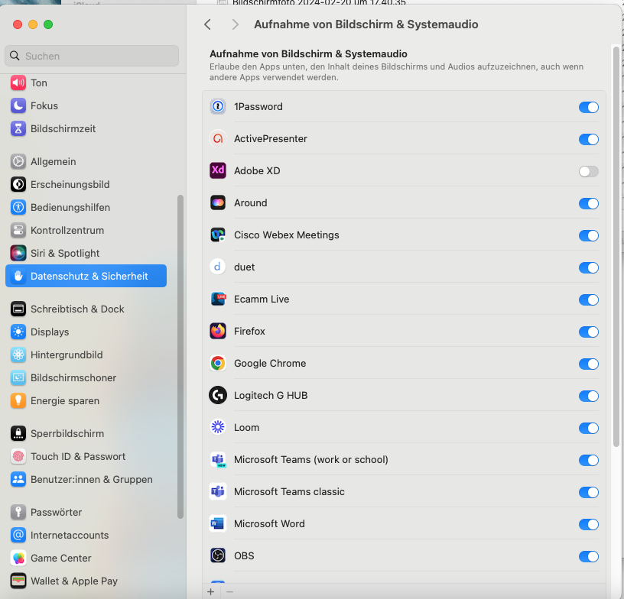Open Displays settings
624x599 pixels.
[86, 332]
